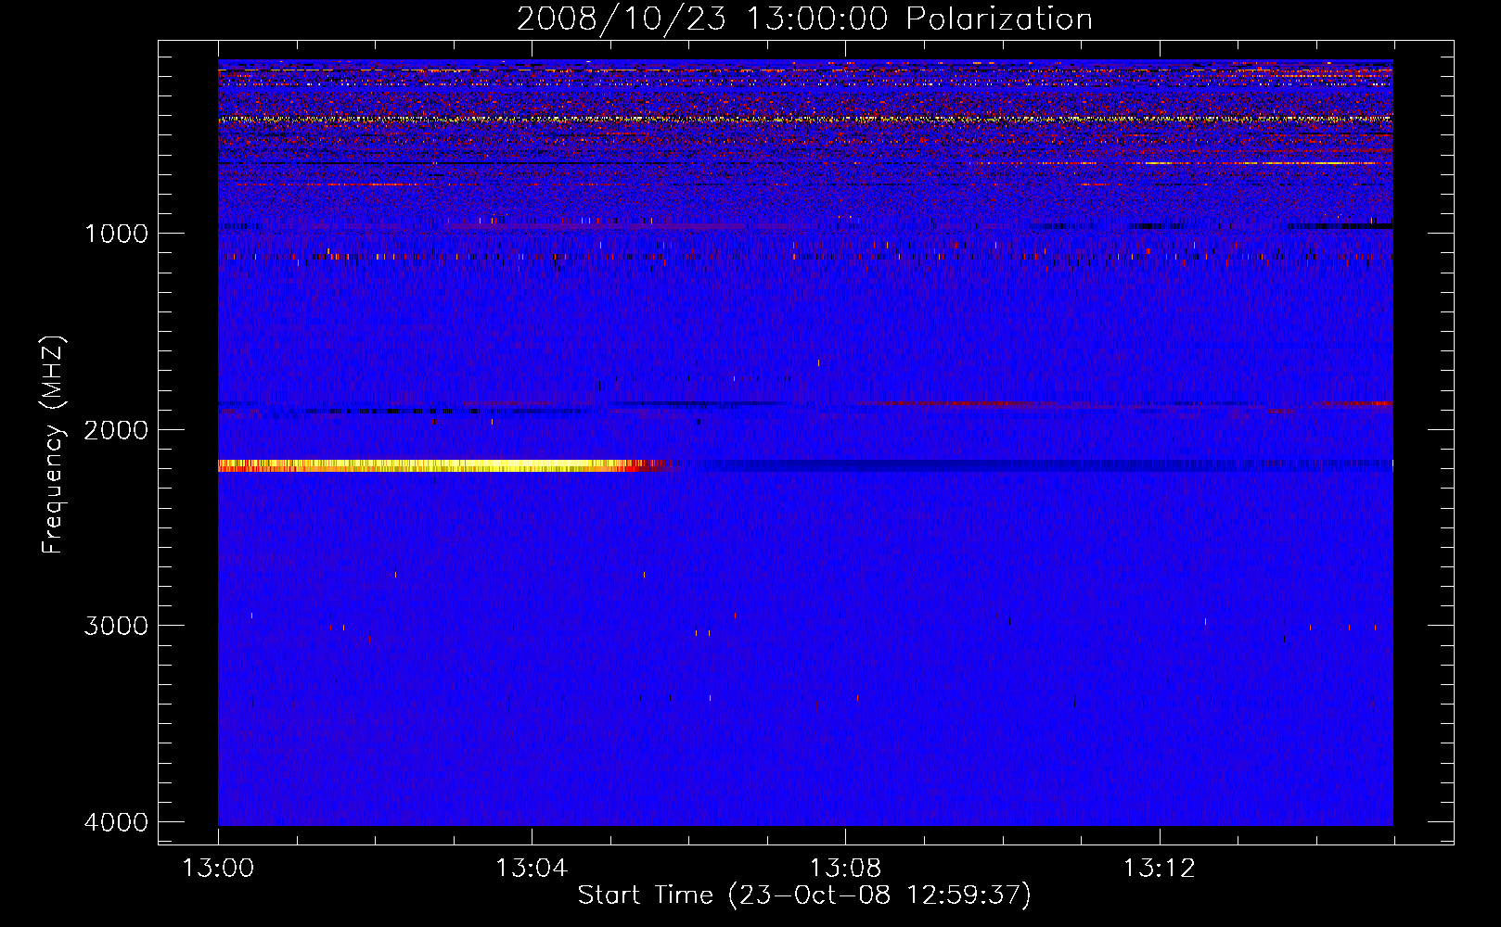Click the yellow interference line near 400 MHz
1501x927 pixels.
(x=805, y=120)
